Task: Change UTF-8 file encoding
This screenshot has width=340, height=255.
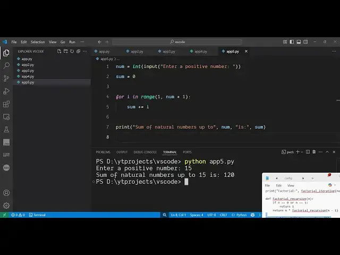Action: tap(211, 215)
